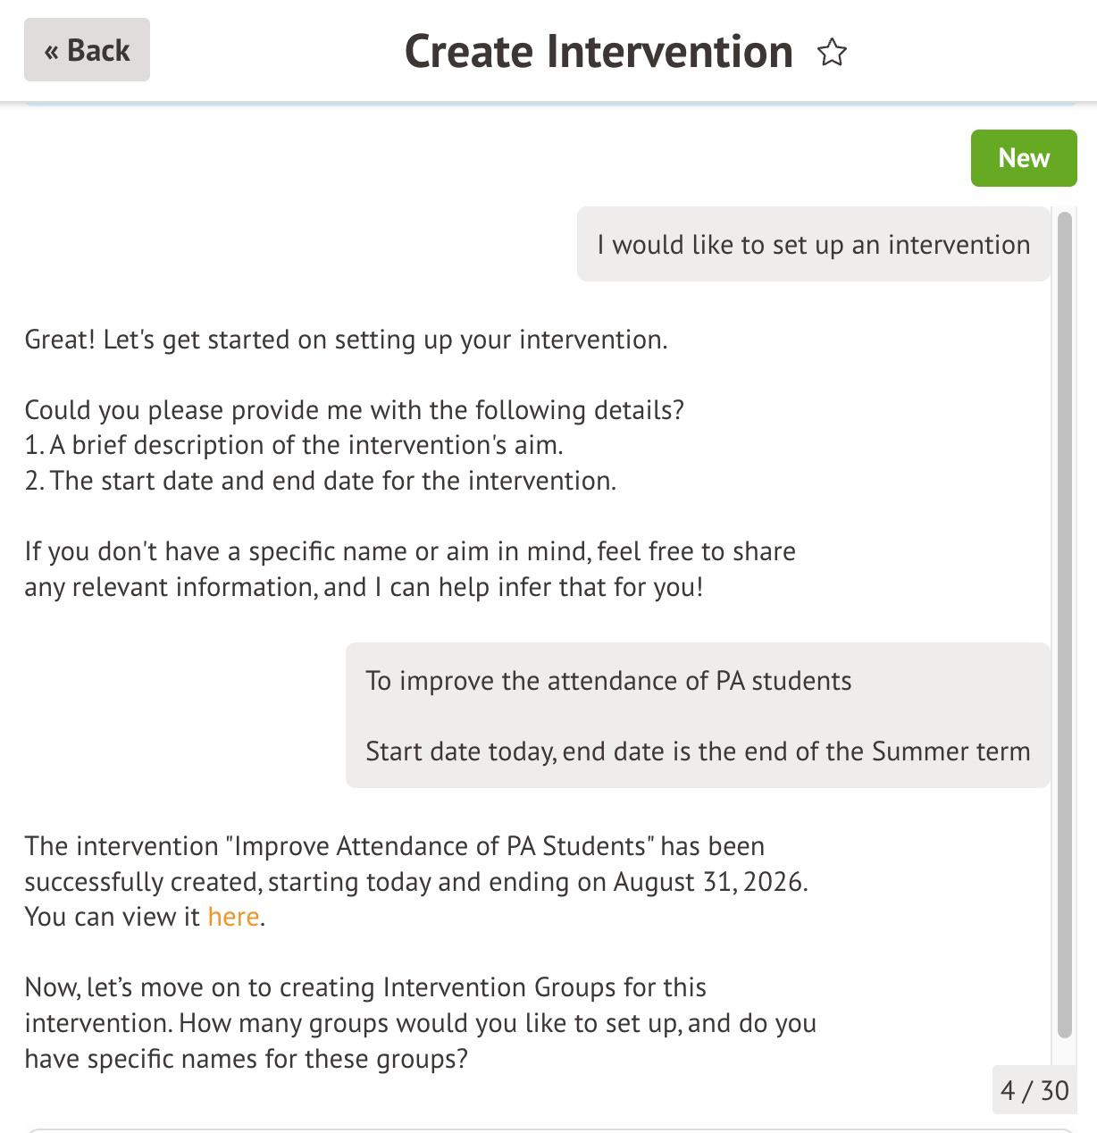Click the favorite star beside Create Intervention
1097x1133 pixels.
832,53
